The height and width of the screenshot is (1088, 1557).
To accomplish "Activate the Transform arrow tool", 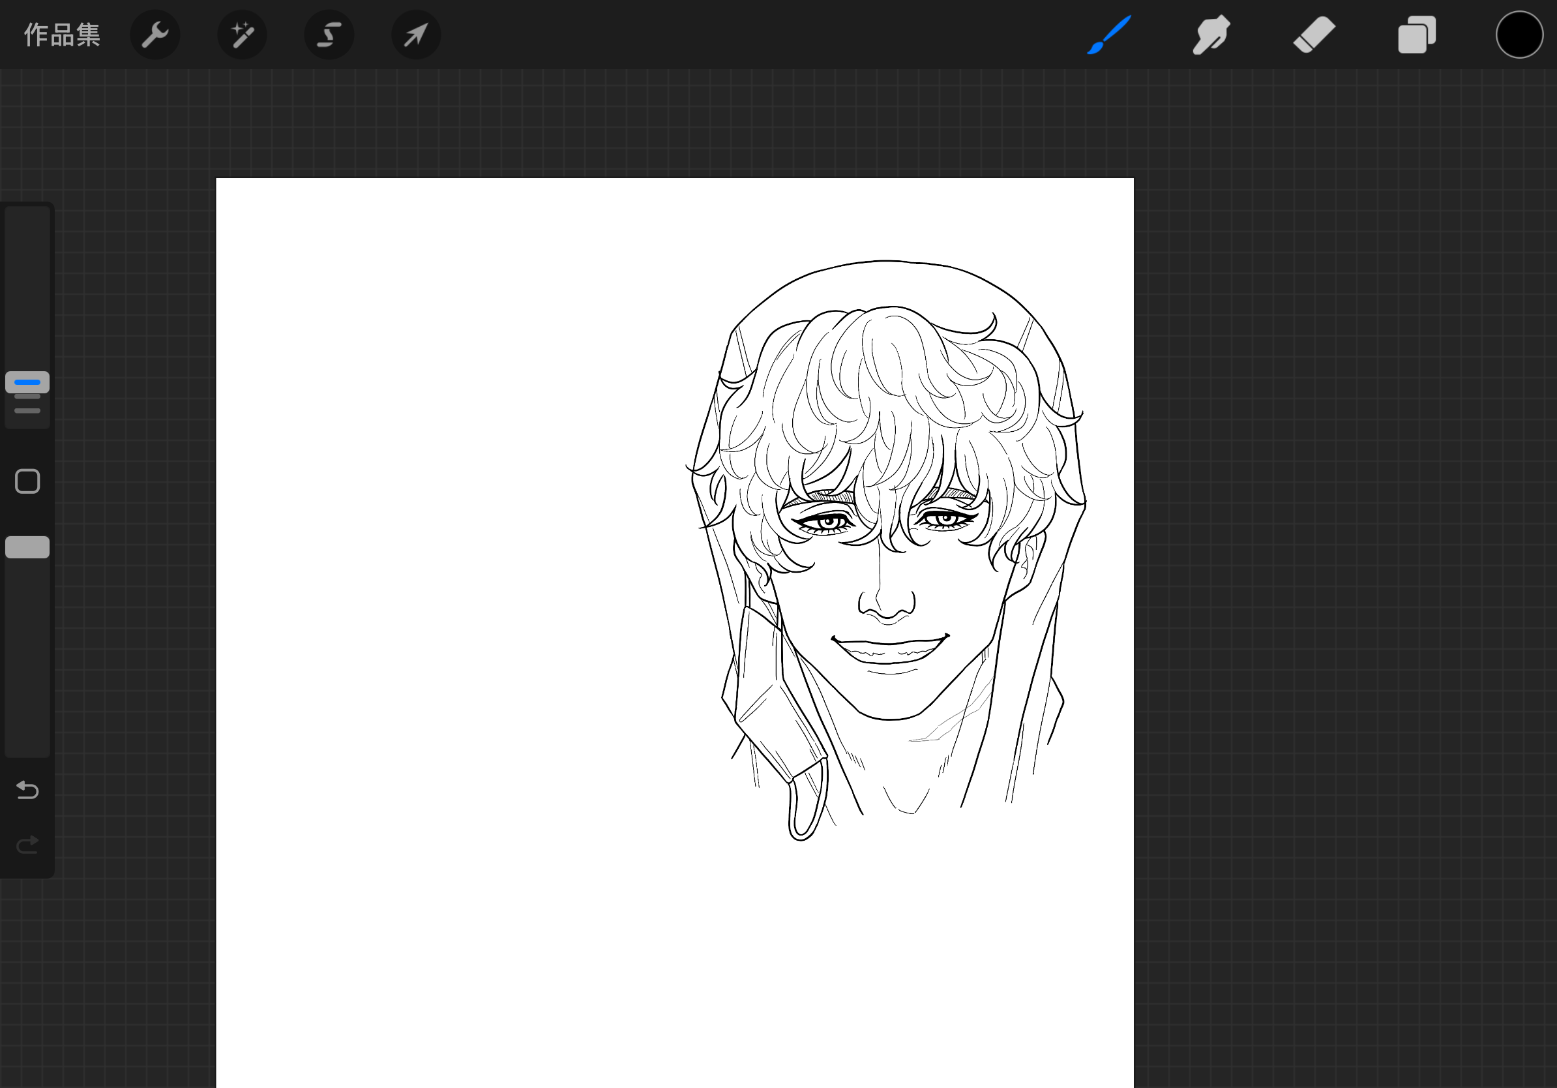I will (416, 35).
